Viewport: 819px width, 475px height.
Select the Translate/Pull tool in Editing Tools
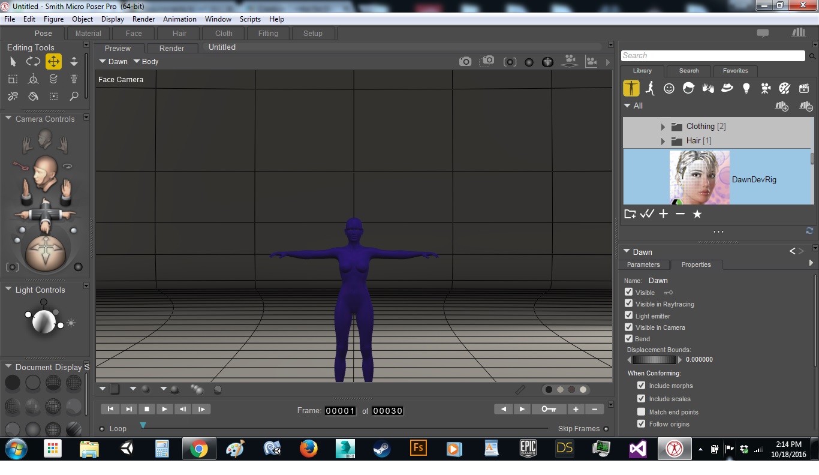click(53, 61)
